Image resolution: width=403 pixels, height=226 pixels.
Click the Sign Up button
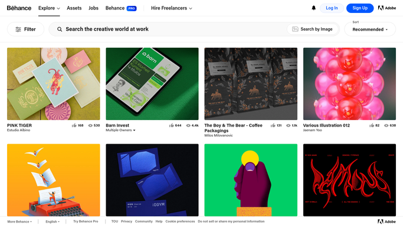tap(360, 8)
